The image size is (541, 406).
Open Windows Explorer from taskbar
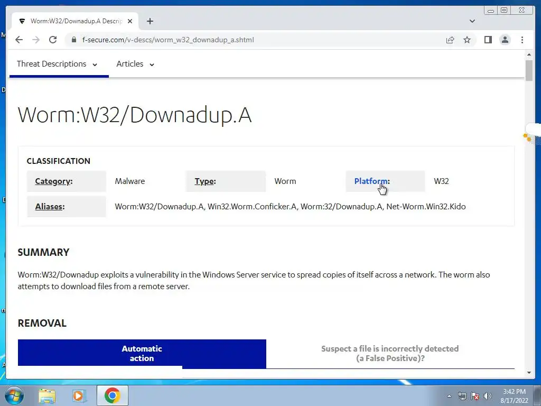[47, 395]
